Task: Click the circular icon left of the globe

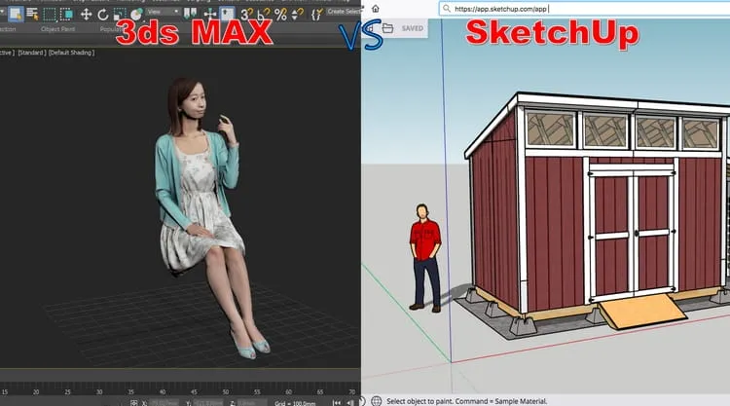Action: click(x=363, y=401)
